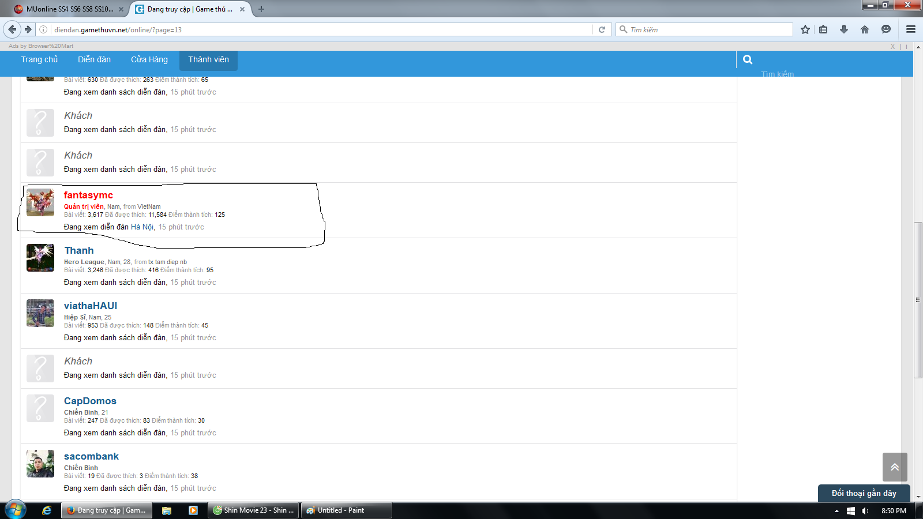Screen dimensions: 923x519
Task: Open Đối thoại gần đây chat panel
Action: (864, 493)
